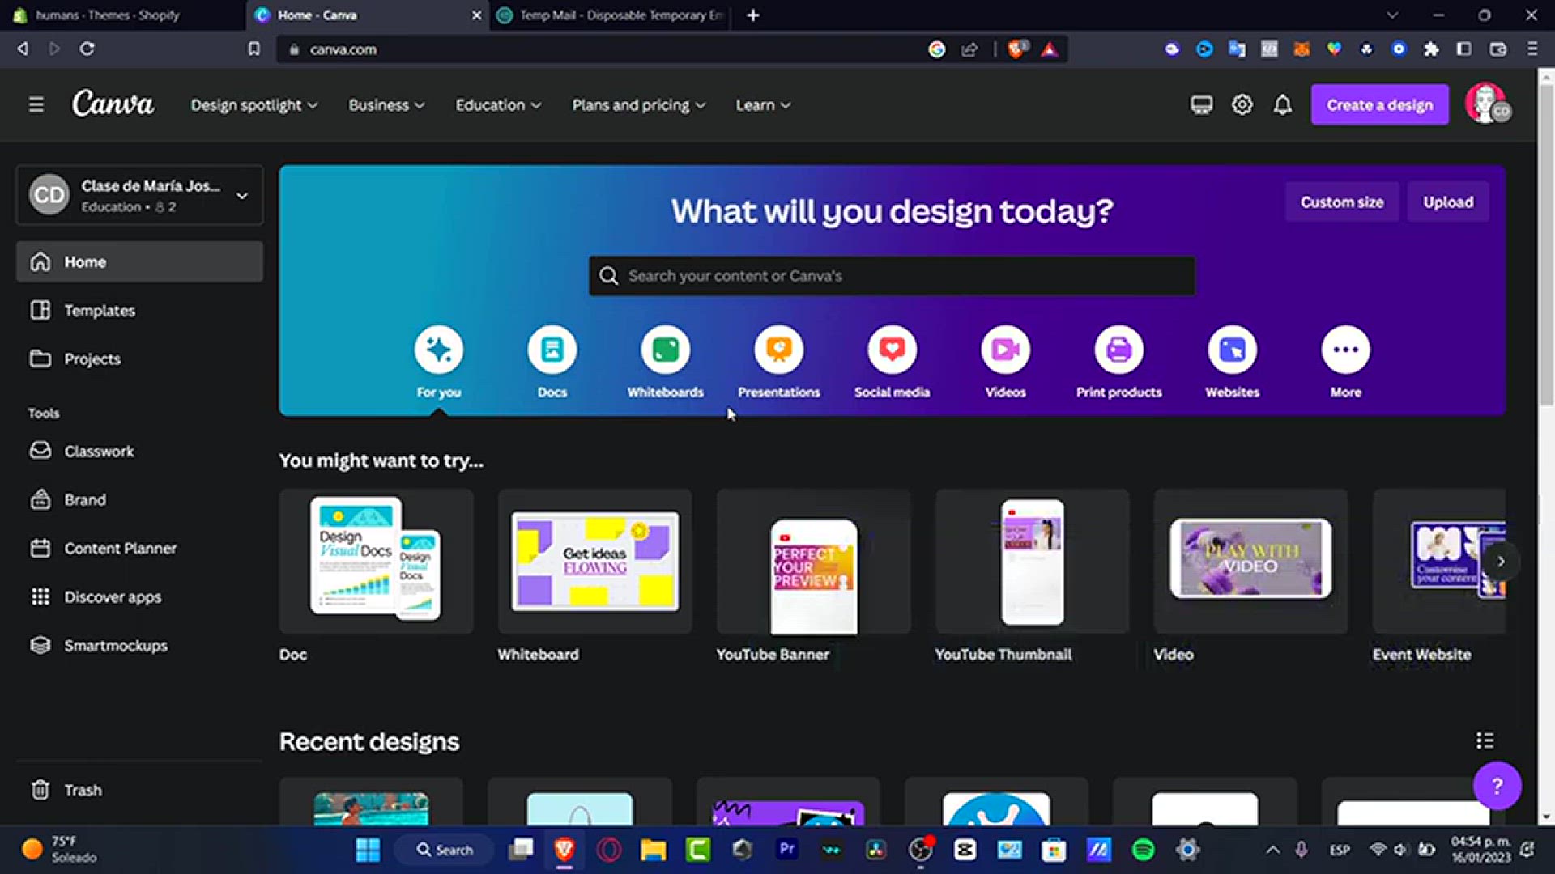Expand the Business menu
Screen dimensions: 1555x874
click(x=386, y=105)
